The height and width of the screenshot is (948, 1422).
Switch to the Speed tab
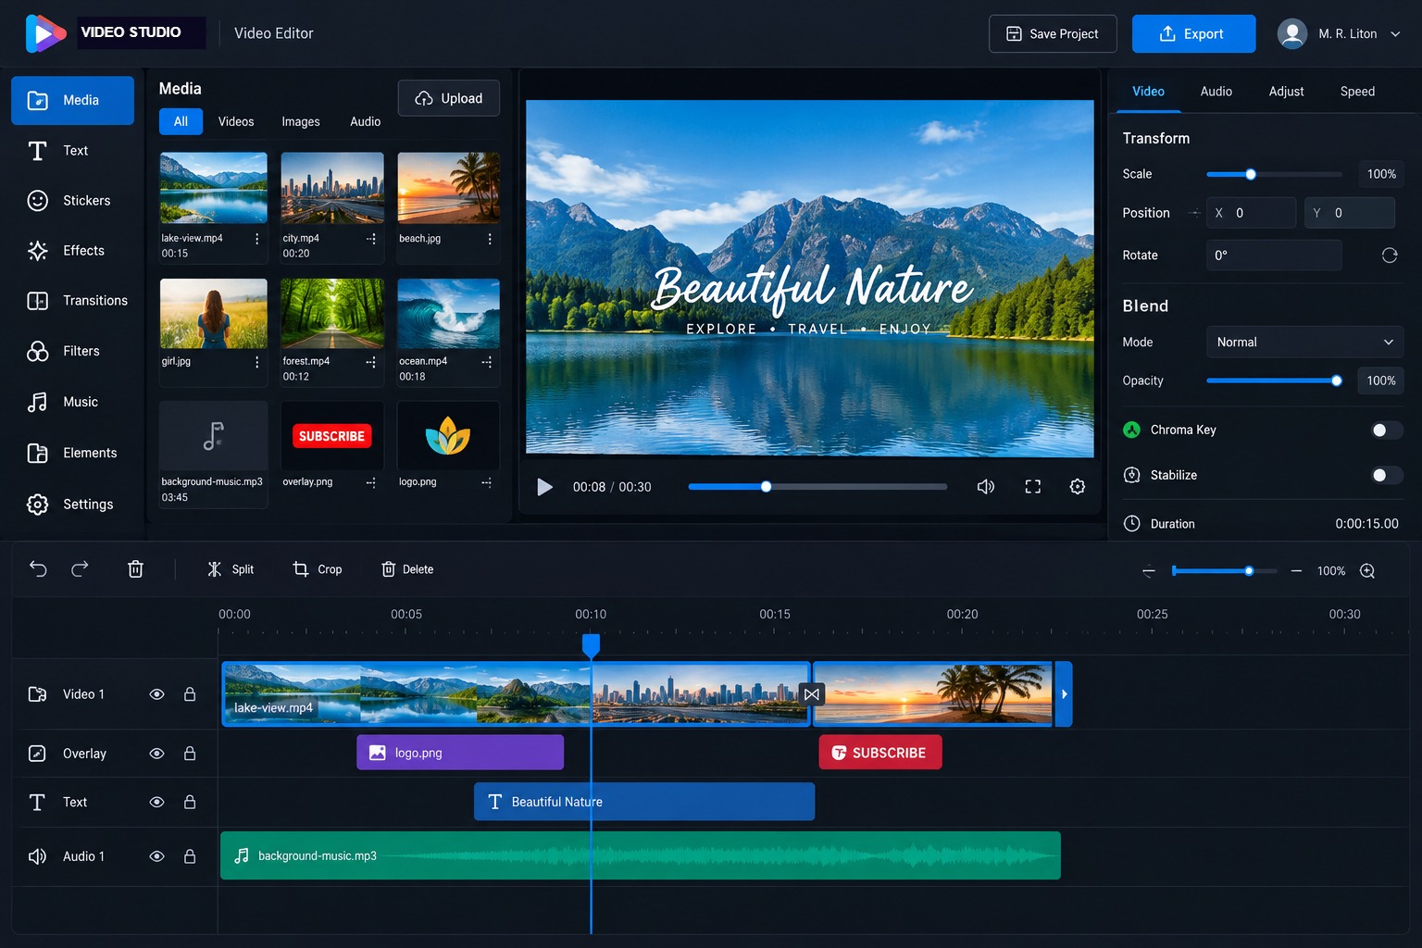click(1357, 92)
